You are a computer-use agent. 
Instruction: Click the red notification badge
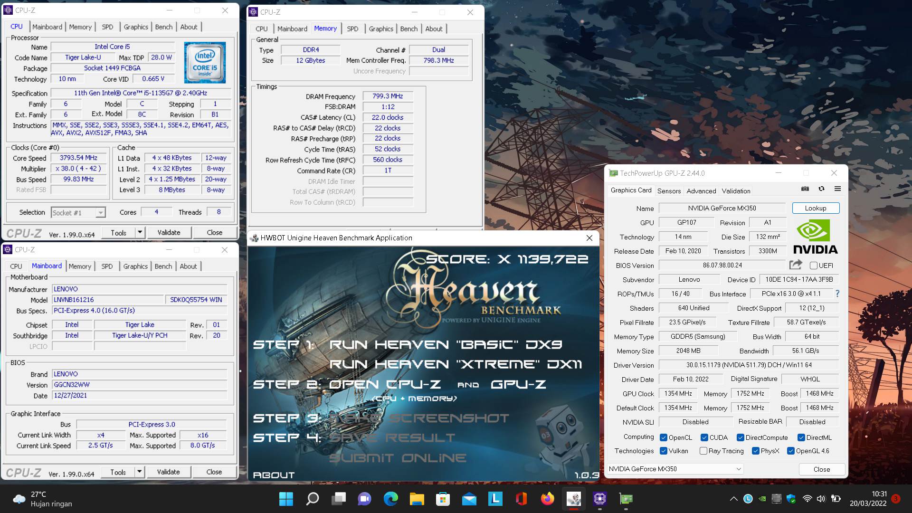895,499
